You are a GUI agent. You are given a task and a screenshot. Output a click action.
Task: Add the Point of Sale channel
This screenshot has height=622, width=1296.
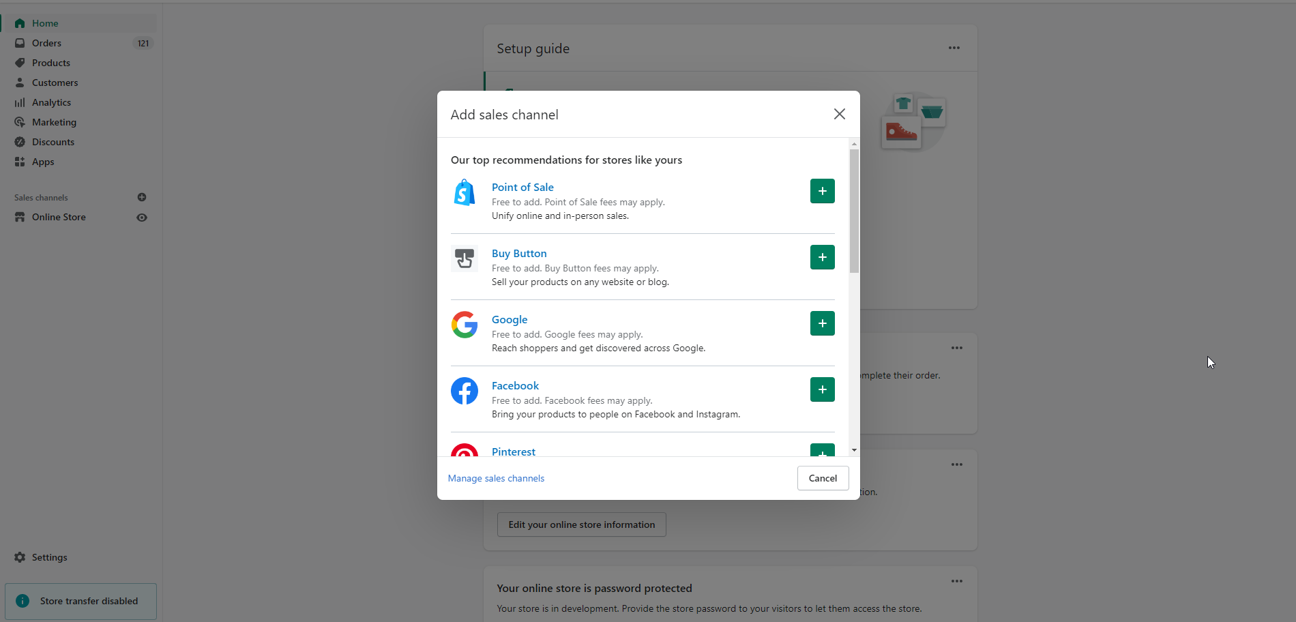coord(822,191)
